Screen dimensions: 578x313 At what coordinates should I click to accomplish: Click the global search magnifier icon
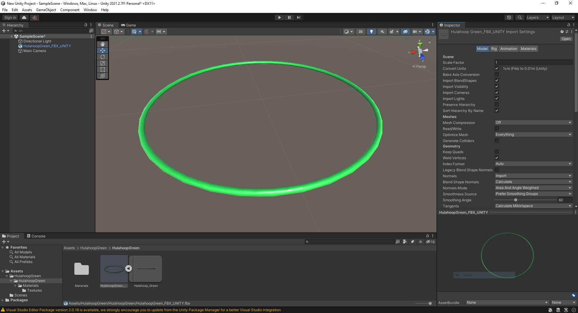(520, 17)
